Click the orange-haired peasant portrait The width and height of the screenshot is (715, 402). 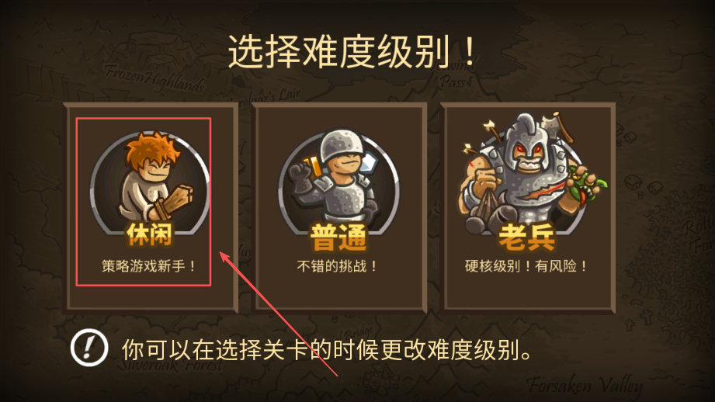click(x=150, y=182)
